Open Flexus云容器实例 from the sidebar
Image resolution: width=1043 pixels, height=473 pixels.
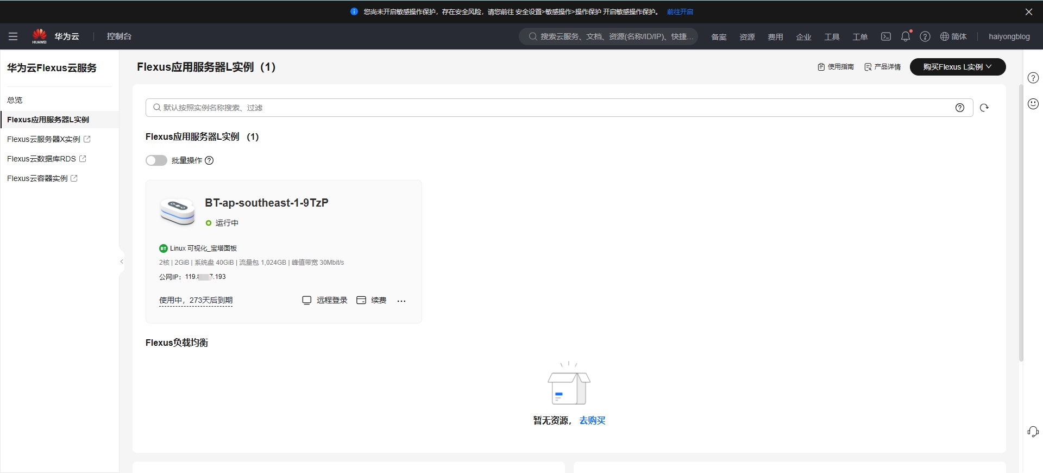(37, 178)
